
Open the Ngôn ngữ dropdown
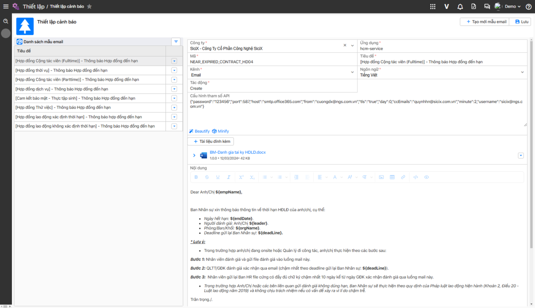point(522,72)
